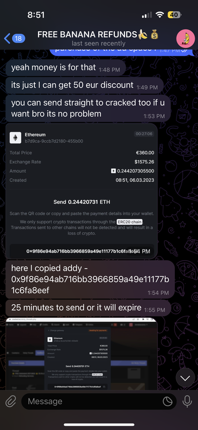The width and height of the screenshot is (198, 430).
Task: Check the battery indicator showing 40
Action: 174,15
